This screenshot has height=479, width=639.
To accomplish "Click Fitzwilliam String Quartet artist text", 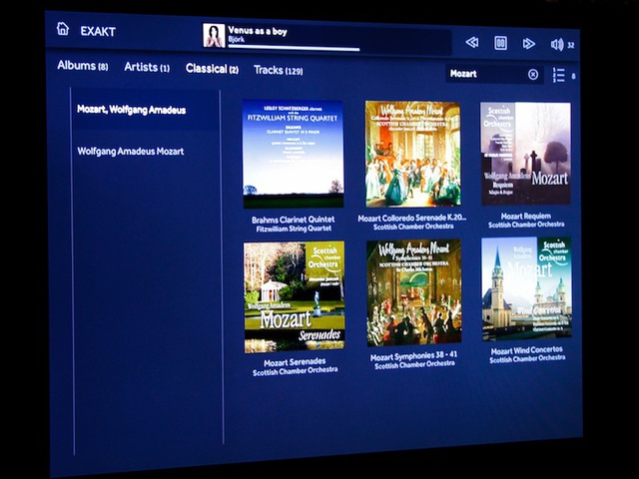I will click(294, 229).
